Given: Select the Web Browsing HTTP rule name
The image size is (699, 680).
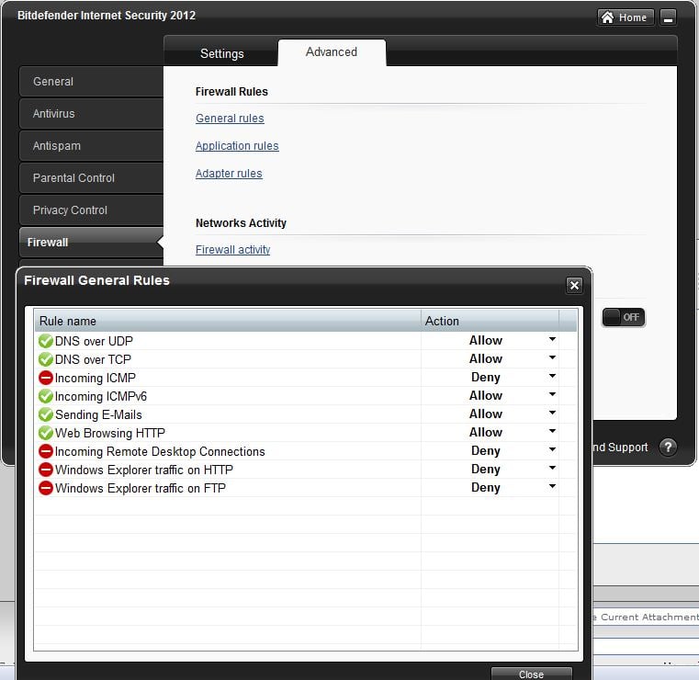Looking at the screenshot, I should pyautogui.click(x=109, y=433).
